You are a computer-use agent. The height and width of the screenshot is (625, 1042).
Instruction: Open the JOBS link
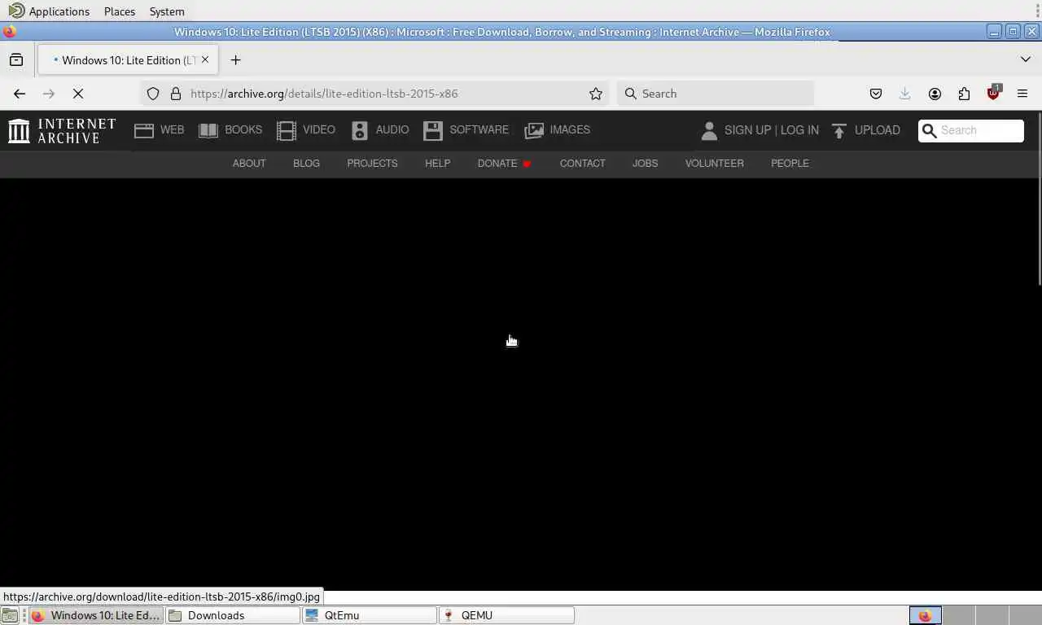tap(645, 164)
